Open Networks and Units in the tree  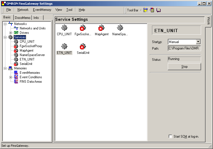(x=33, y=28)
